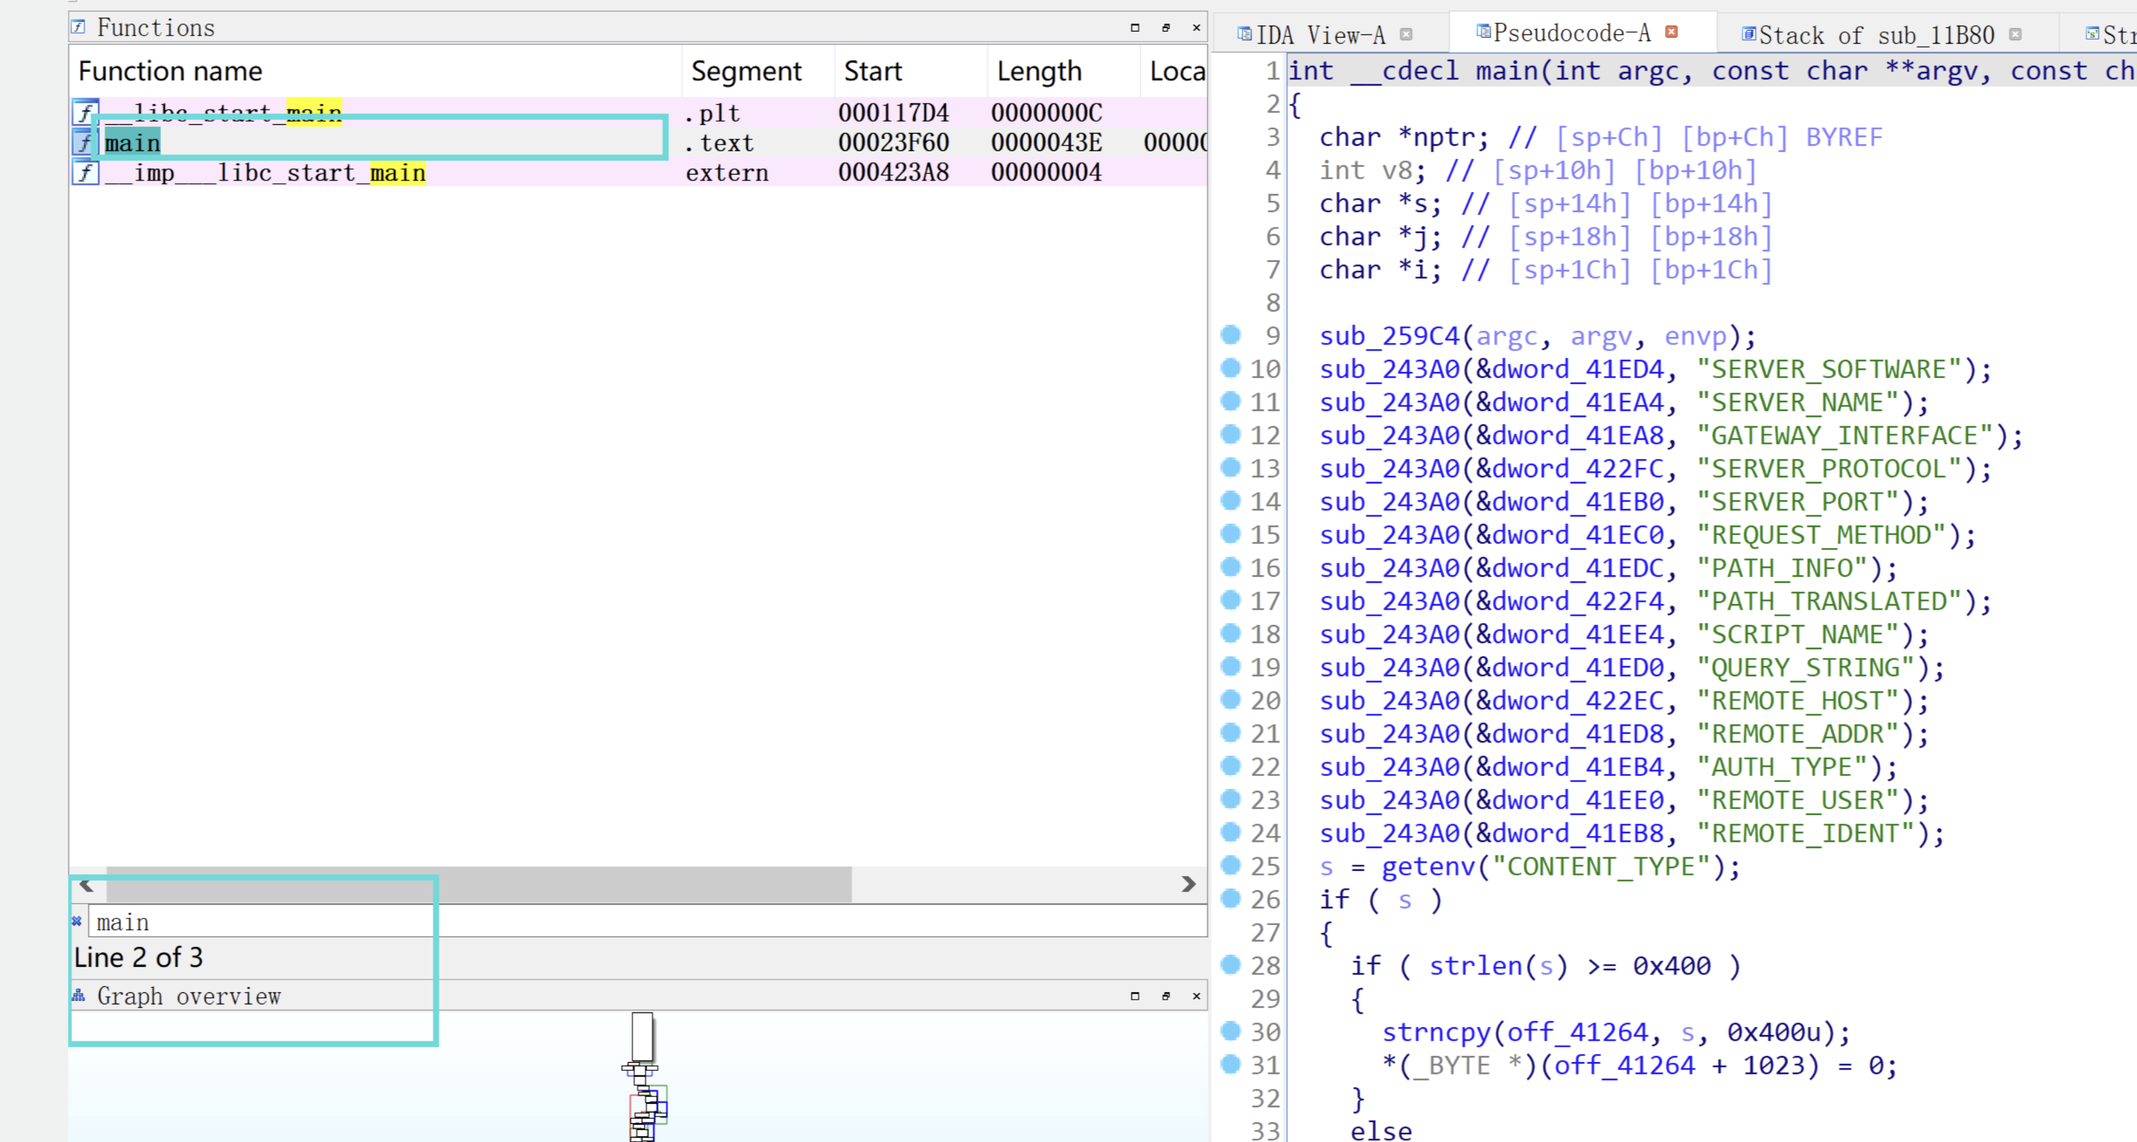Click off_41264 on line 31
The image size is (2137, 1142).
coord(1625,1065)
